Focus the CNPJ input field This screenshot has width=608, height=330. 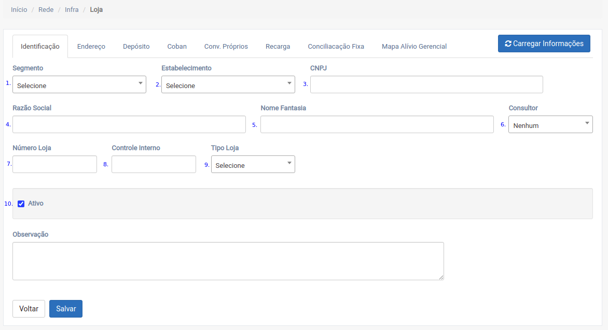(426, 85)
